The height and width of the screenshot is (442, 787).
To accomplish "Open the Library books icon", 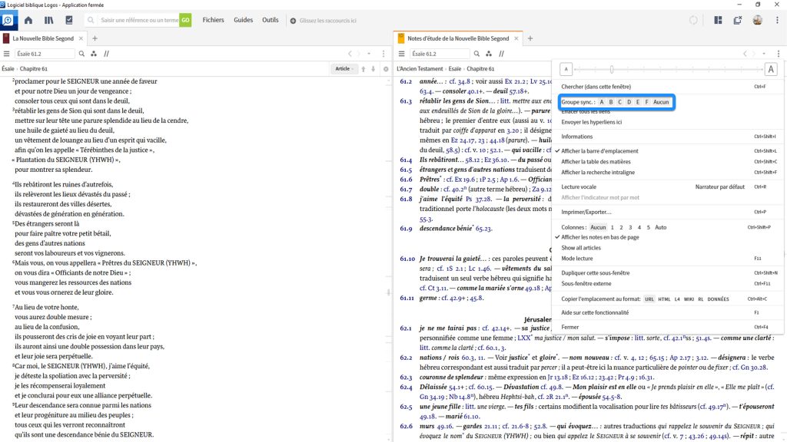I will [48, 20].
